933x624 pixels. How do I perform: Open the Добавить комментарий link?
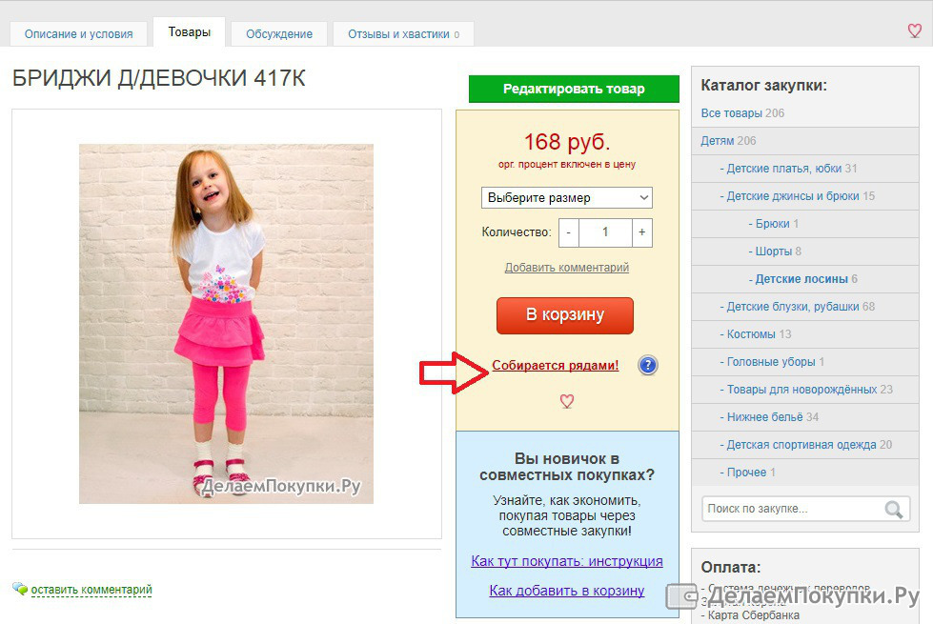point(566,268)
